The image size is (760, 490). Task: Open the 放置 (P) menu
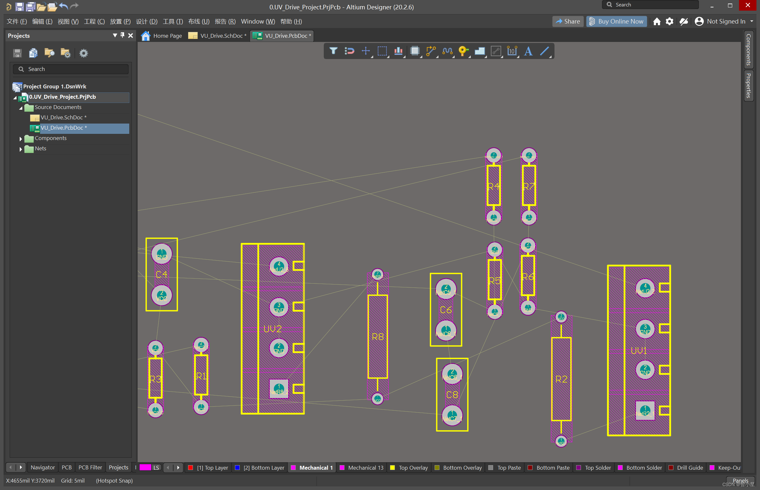(120, 21)
